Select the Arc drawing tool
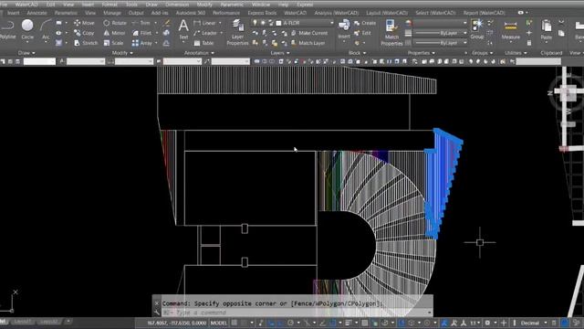Screen dimensions: 584x329 [x=46, y=29]
